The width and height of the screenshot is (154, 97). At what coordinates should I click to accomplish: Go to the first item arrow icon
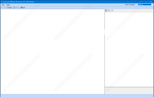tap(2, 7)
